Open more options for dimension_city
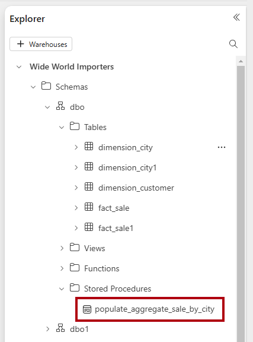The image size is (253, 342). pos(222,147)
